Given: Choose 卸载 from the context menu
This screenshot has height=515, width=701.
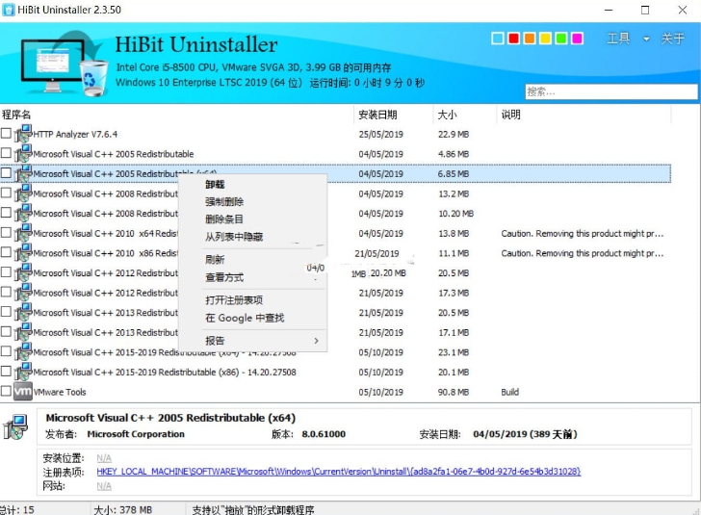Looking at the screenshot, I should pos(216,184).
